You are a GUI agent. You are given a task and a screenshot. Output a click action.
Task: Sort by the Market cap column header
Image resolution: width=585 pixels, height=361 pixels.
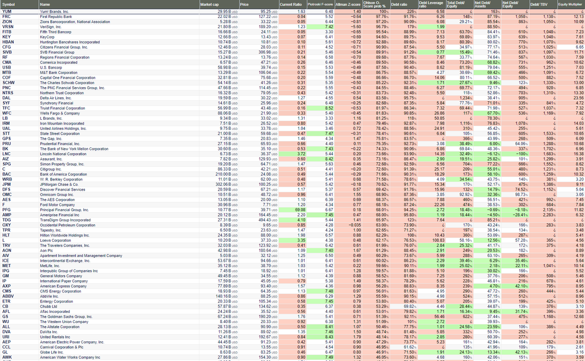coord(210,4)
